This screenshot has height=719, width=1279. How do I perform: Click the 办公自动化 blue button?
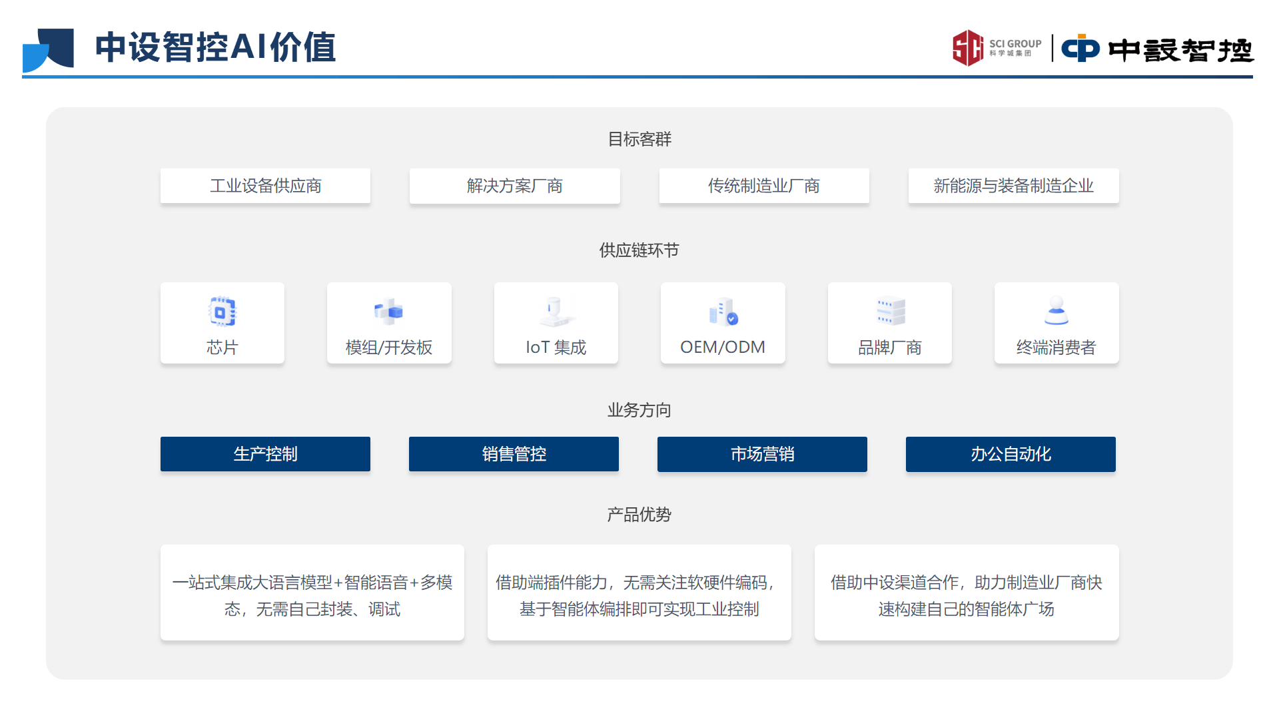click(x=1011, y=454)
